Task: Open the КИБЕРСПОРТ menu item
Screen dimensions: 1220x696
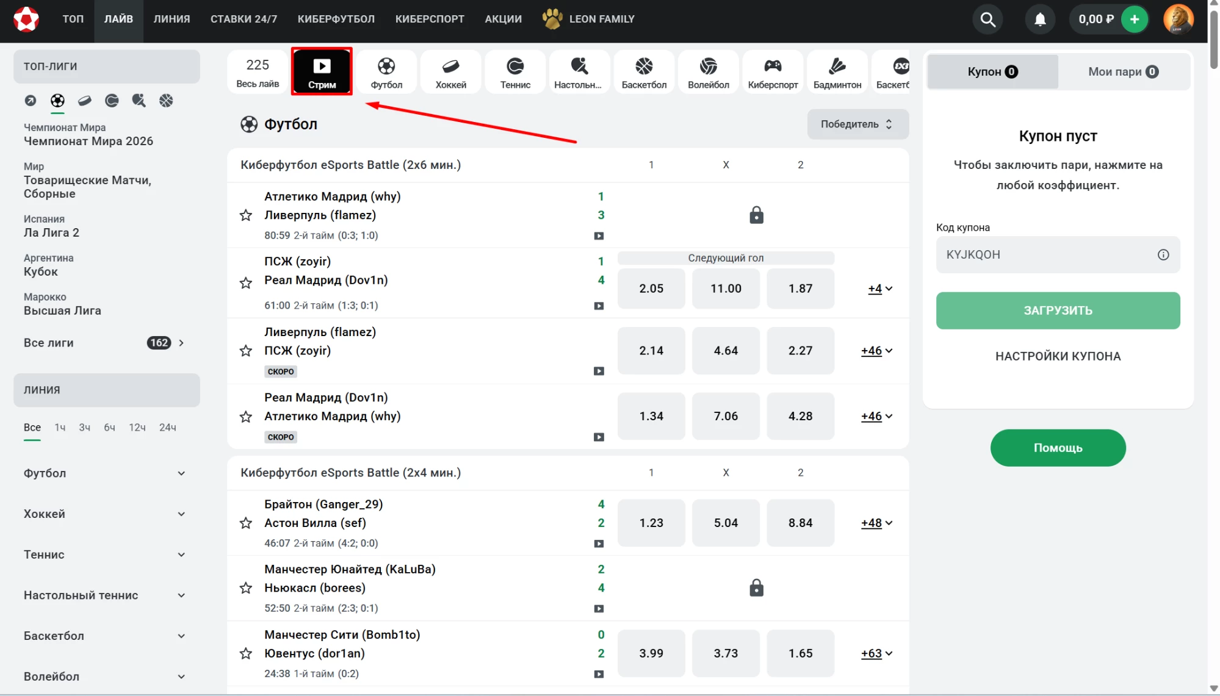Action: point(430,19)
